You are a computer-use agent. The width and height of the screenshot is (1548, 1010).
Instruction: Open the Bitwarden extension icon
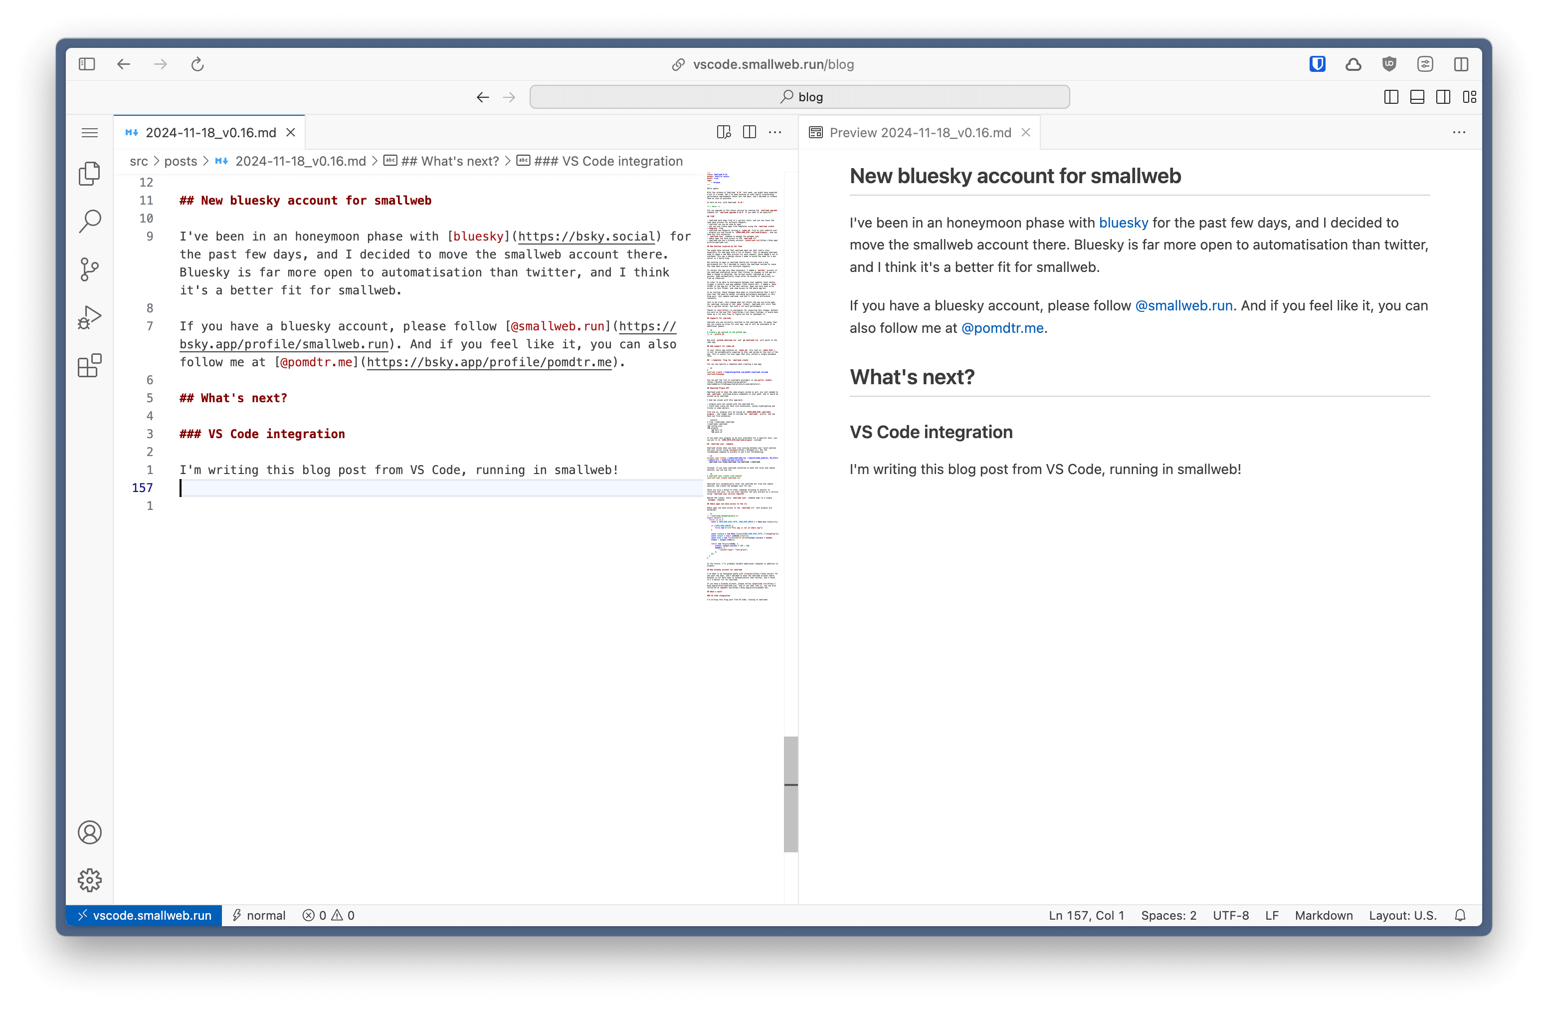click(x=1317, y=64)
